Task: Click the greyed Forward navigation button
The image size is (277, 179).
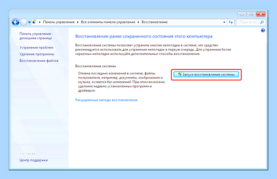Action: (x=23, y=22)
